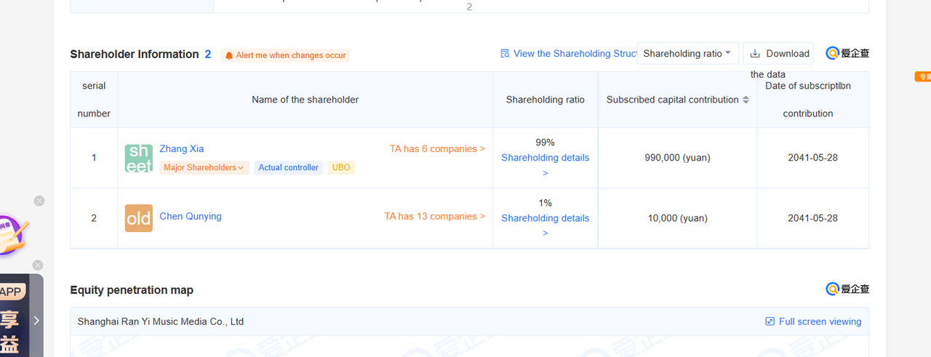Click Zhang Xia's green avatar thumbnail

pos(138,158)
